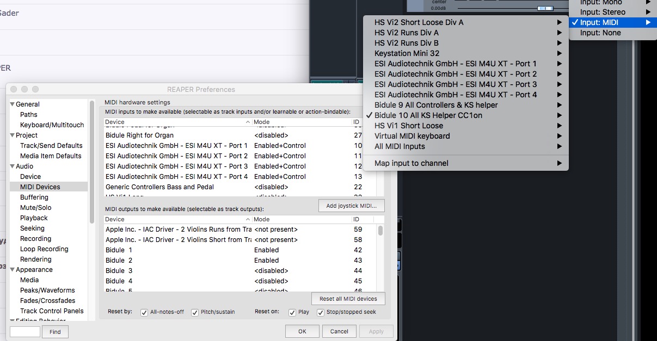
Task: Open HS Vi1 Short Loose submenu
Action: pos(466,126)
